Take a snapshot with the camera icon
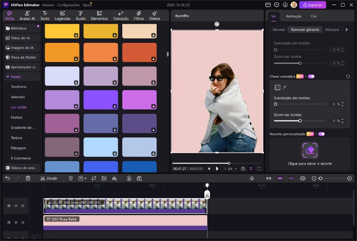 point(243,169)
